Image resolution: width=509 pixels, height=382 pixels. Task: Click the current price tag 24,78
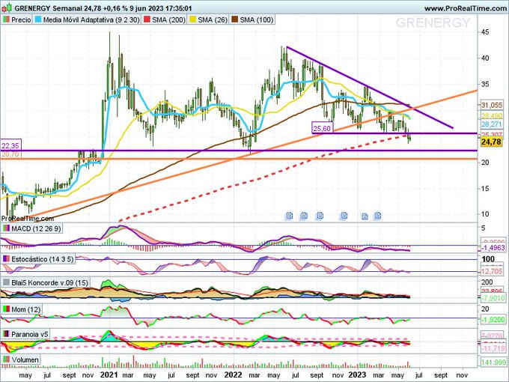pos(492,142)
